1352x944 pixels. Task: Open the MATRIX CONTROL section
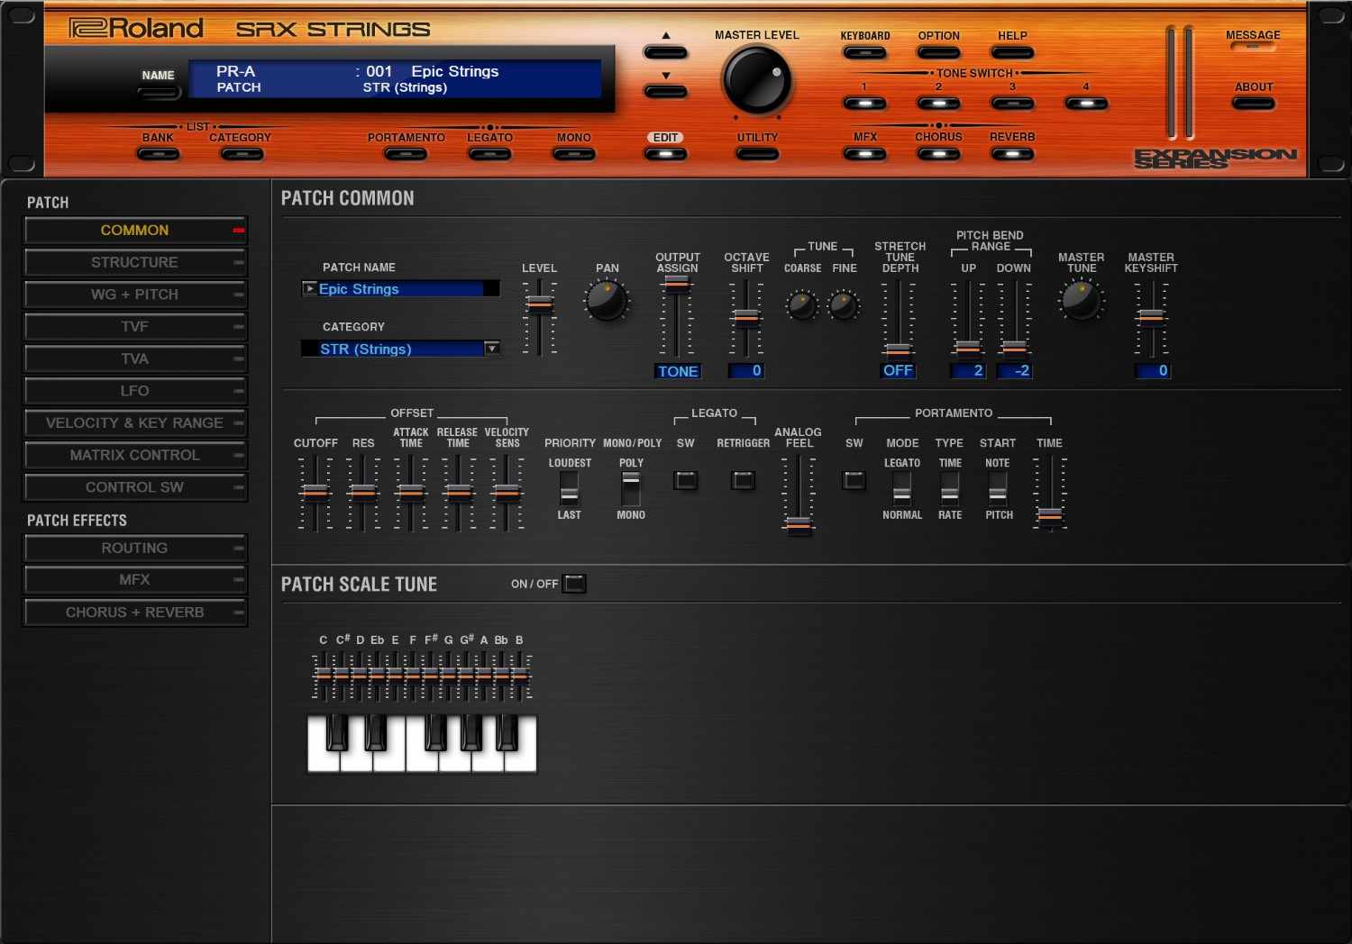tap(134, 455)
